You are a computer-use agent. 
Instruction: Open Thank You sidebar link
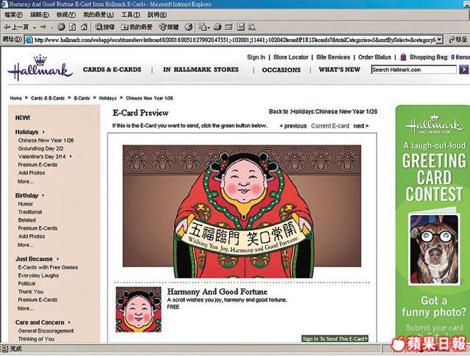[x=31, y=291]
